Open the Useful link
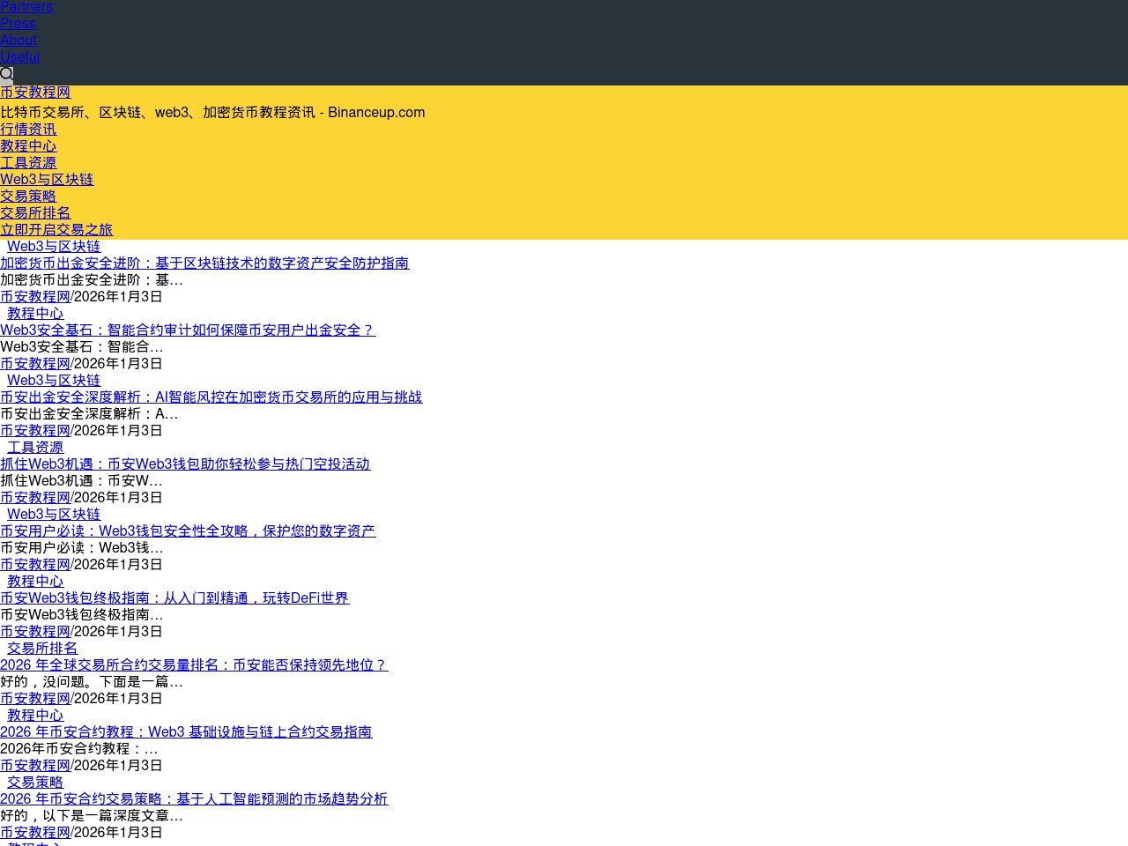 19,57
